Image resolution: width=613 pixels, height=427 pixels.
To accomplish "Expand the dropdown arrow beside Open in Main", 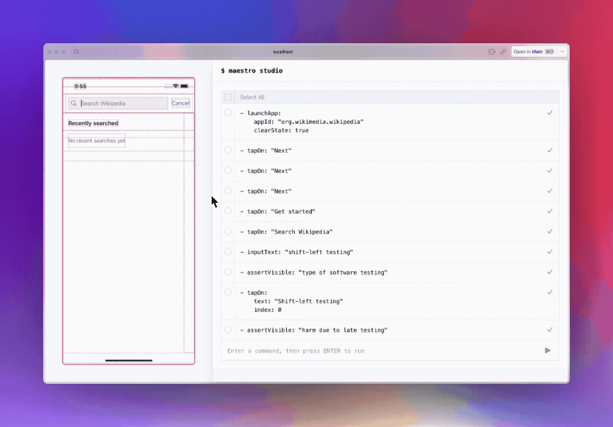I will point(562,52).
